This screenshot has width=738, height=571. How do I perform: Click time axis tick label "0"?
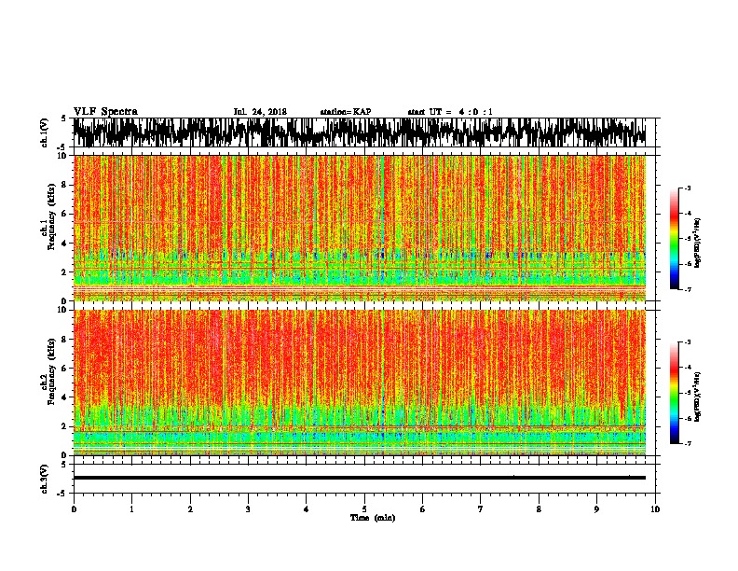74,509
